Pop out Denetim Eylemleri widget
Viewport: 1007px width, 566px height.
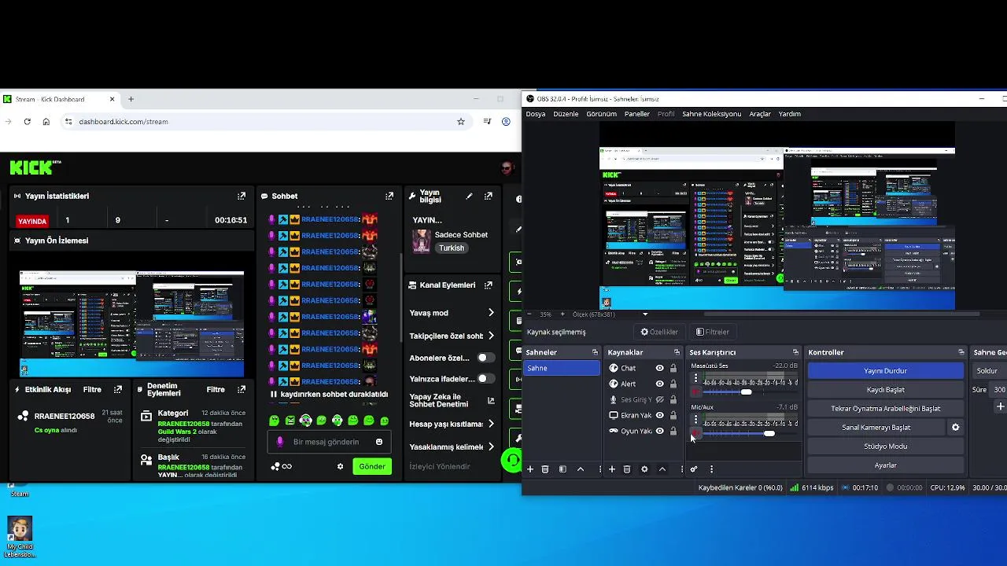pyautogui.click(x=242, y=389)
